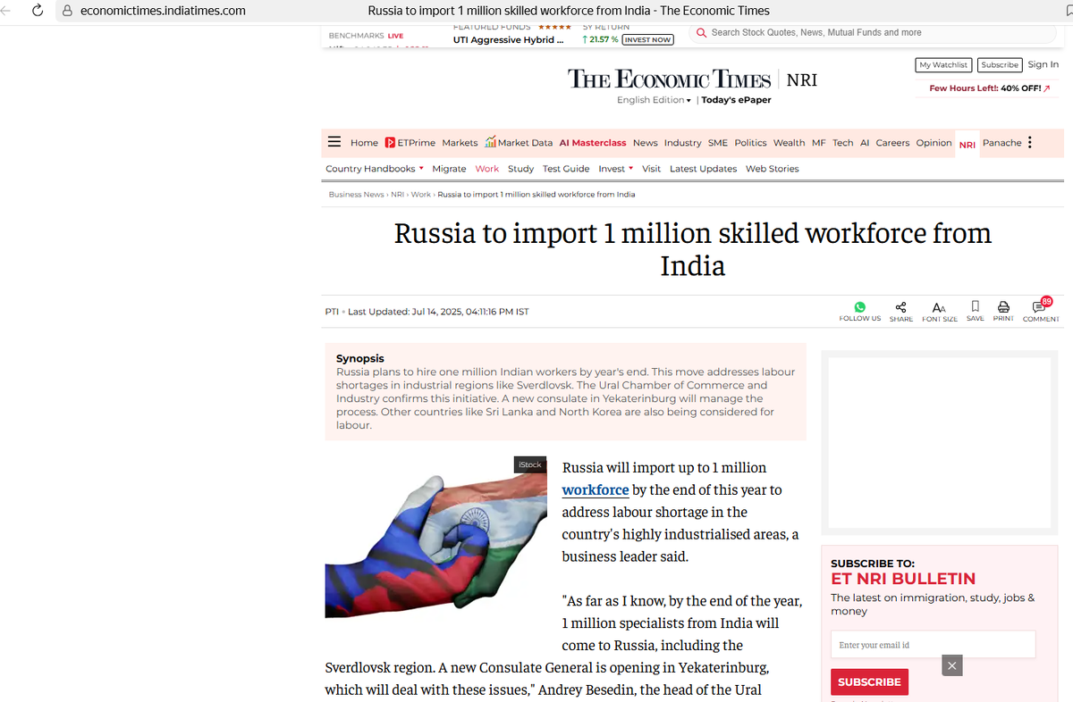Open the workforce hyperlink in the article
This screenshot has width=1073, height=702.
596,489
